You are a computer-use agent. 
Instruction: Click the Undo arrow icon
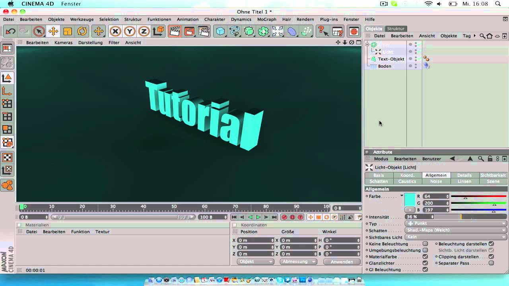(x=10, y=31)
